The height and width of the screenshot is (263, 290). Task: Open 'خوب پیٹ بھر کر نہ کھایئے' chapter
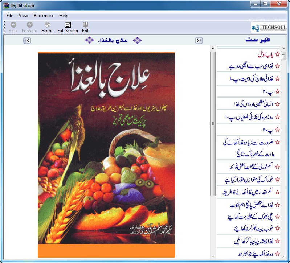(x=254, y=228)
